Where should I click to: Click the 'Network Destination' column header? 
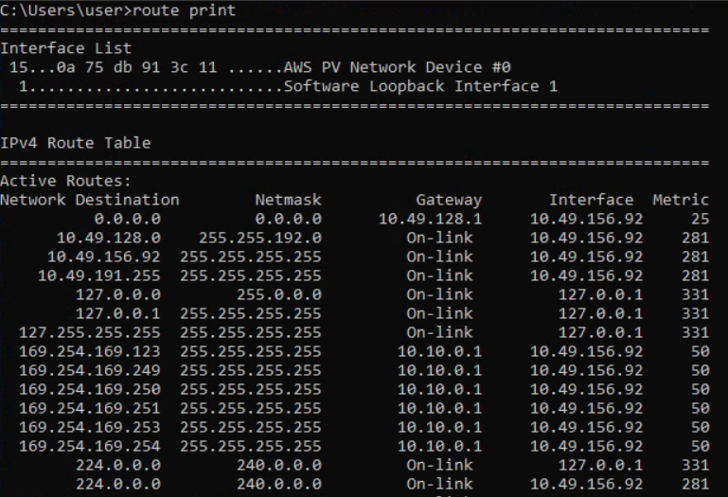pyautogui.click(x=89, y=200)
